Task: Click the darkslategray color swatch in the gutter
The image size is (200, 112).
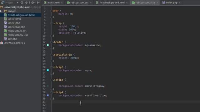Action: (x=48, y=86)
